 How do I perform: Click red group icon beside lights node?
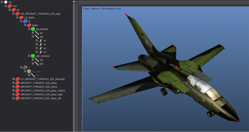[x=29, y=25]
